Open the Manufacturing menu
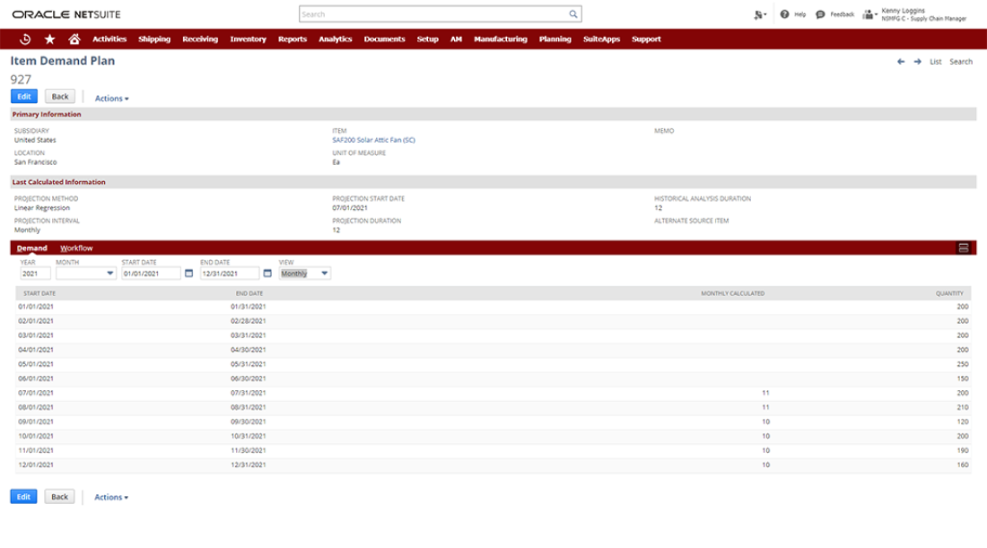 click(500, 39)
